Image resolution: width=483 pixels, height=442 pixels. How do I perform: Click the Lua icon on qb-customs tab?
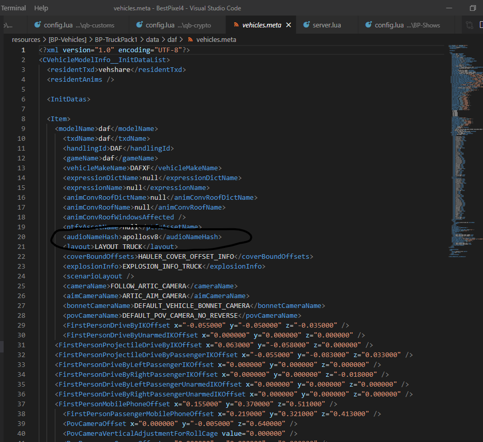pos(38,25)
